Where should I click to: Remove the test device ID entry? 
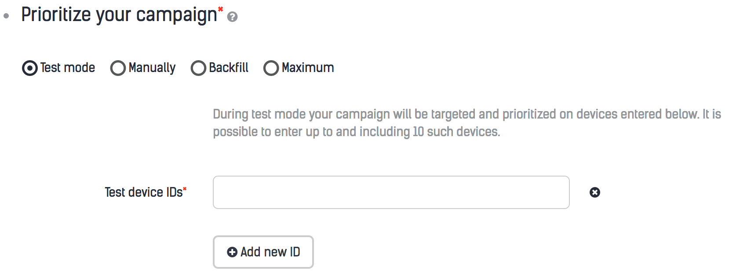(594, 192)
